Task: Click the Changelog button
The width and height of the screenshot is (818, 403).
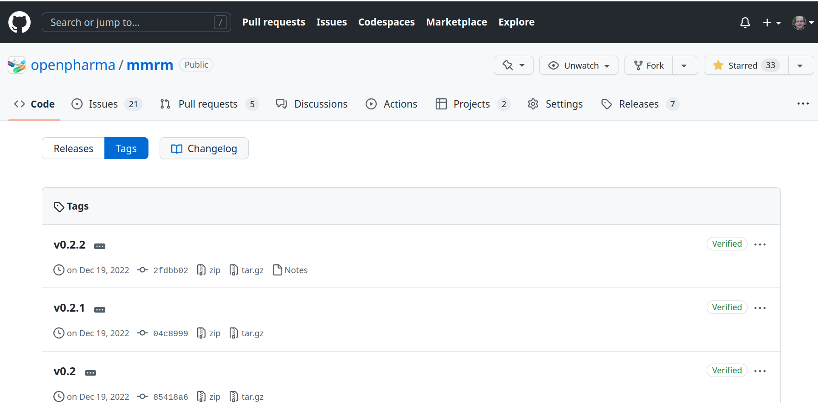Action: coord(204,148)
